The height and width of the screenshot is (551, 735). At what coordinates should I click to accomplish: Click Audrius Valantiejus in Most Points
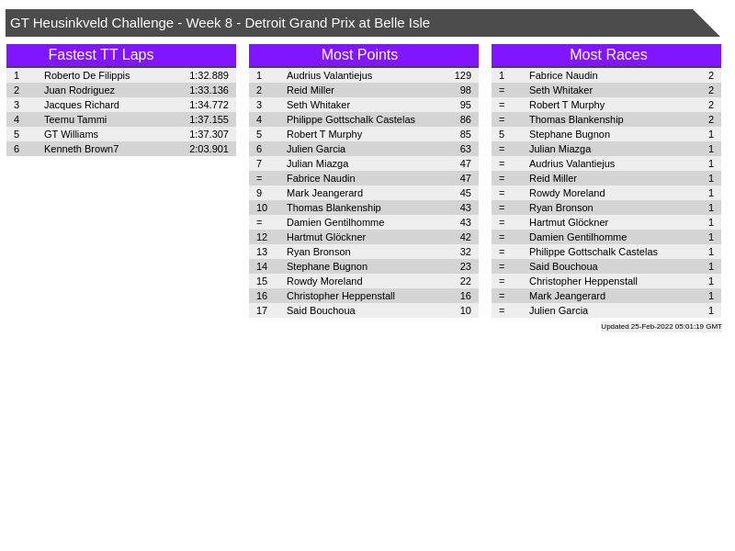[x=329, y=75]
